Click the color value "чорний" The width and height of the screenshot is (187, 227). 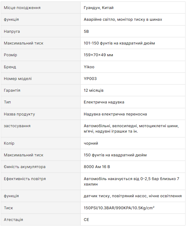coord(91,143)
